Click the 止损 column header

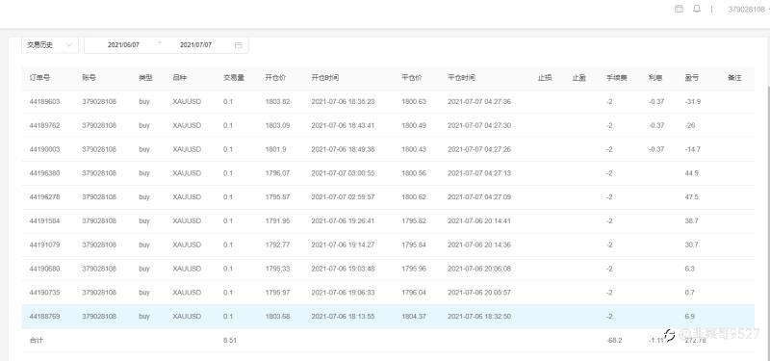545,78
